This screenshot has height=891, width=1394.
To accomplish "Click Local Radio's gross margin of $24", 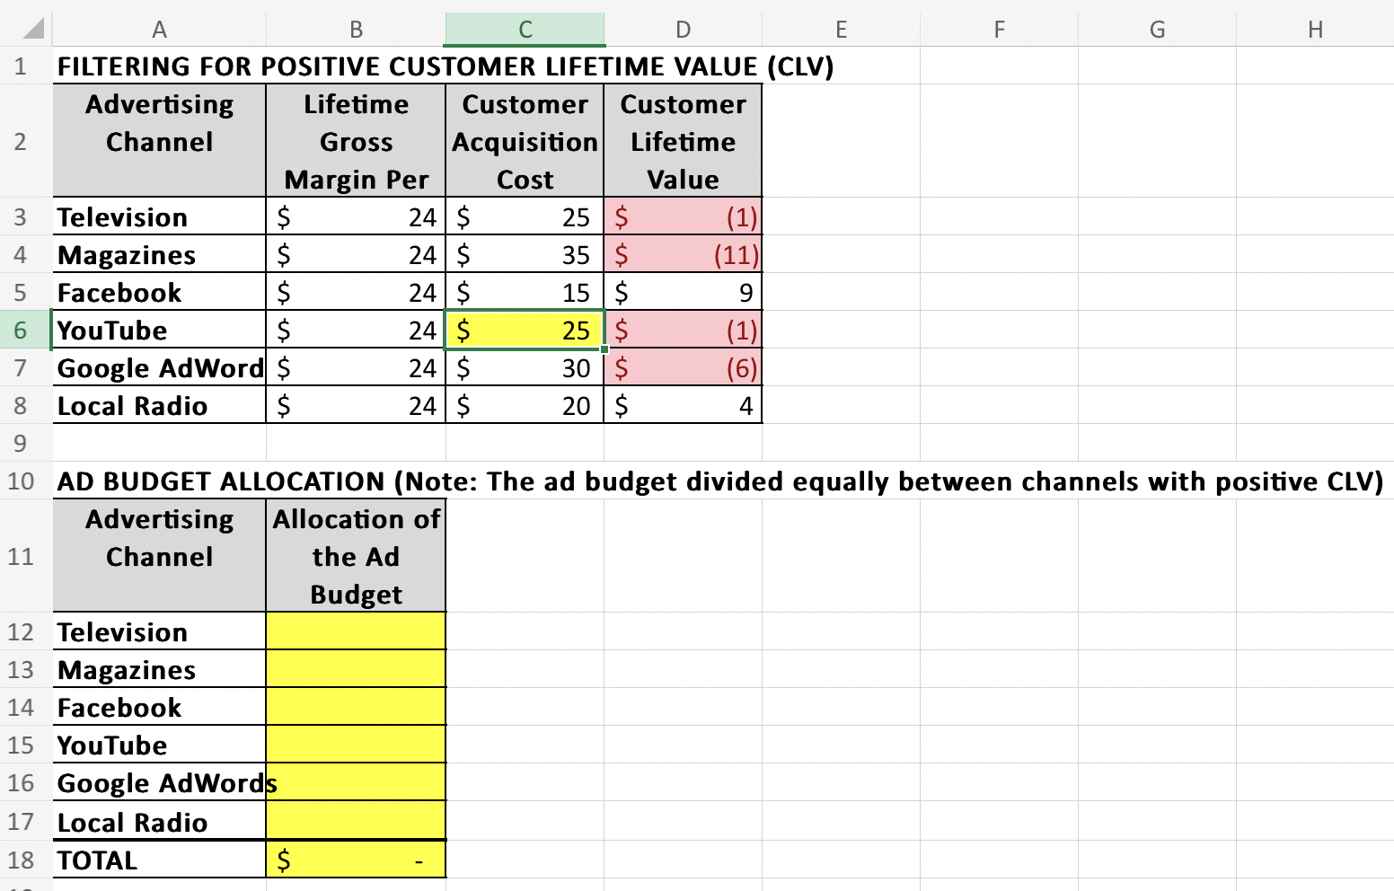I will pyautogui.click(x=356, y=406).
